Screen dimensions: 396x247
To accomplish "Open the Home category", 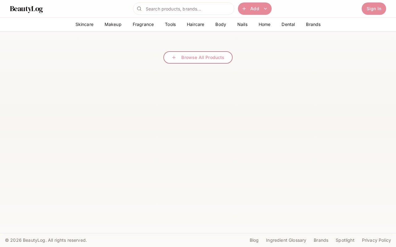I will pos(265,24).
